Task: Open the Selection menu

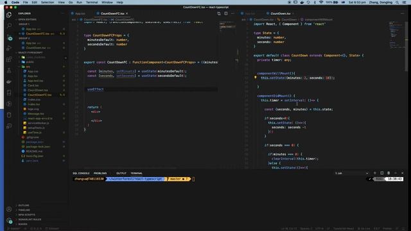Action: [48, 3]
